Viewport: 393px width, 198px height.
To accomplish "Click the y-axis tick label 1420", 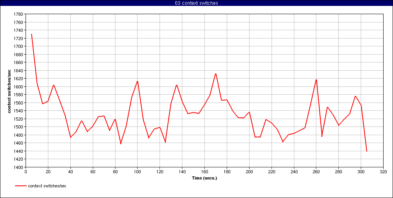I will [19, 159].
